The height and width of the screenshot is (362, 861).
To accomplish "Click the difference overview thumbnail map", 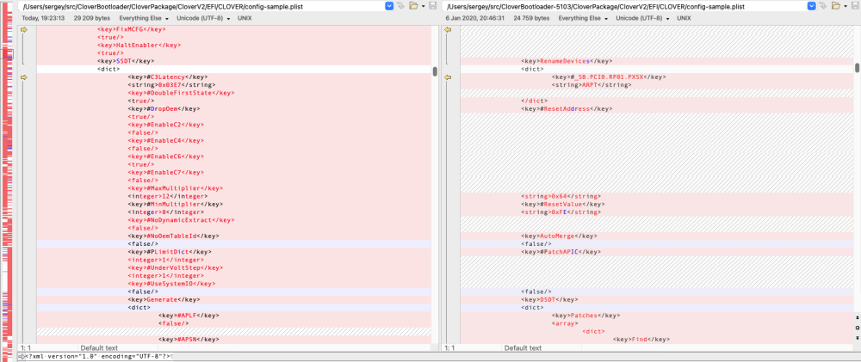I will tap(9, 181).
